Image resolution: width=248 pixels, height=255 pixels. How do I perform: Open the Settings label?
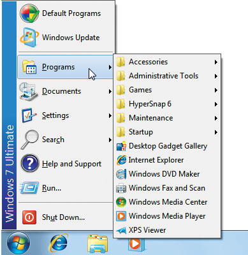55,115
